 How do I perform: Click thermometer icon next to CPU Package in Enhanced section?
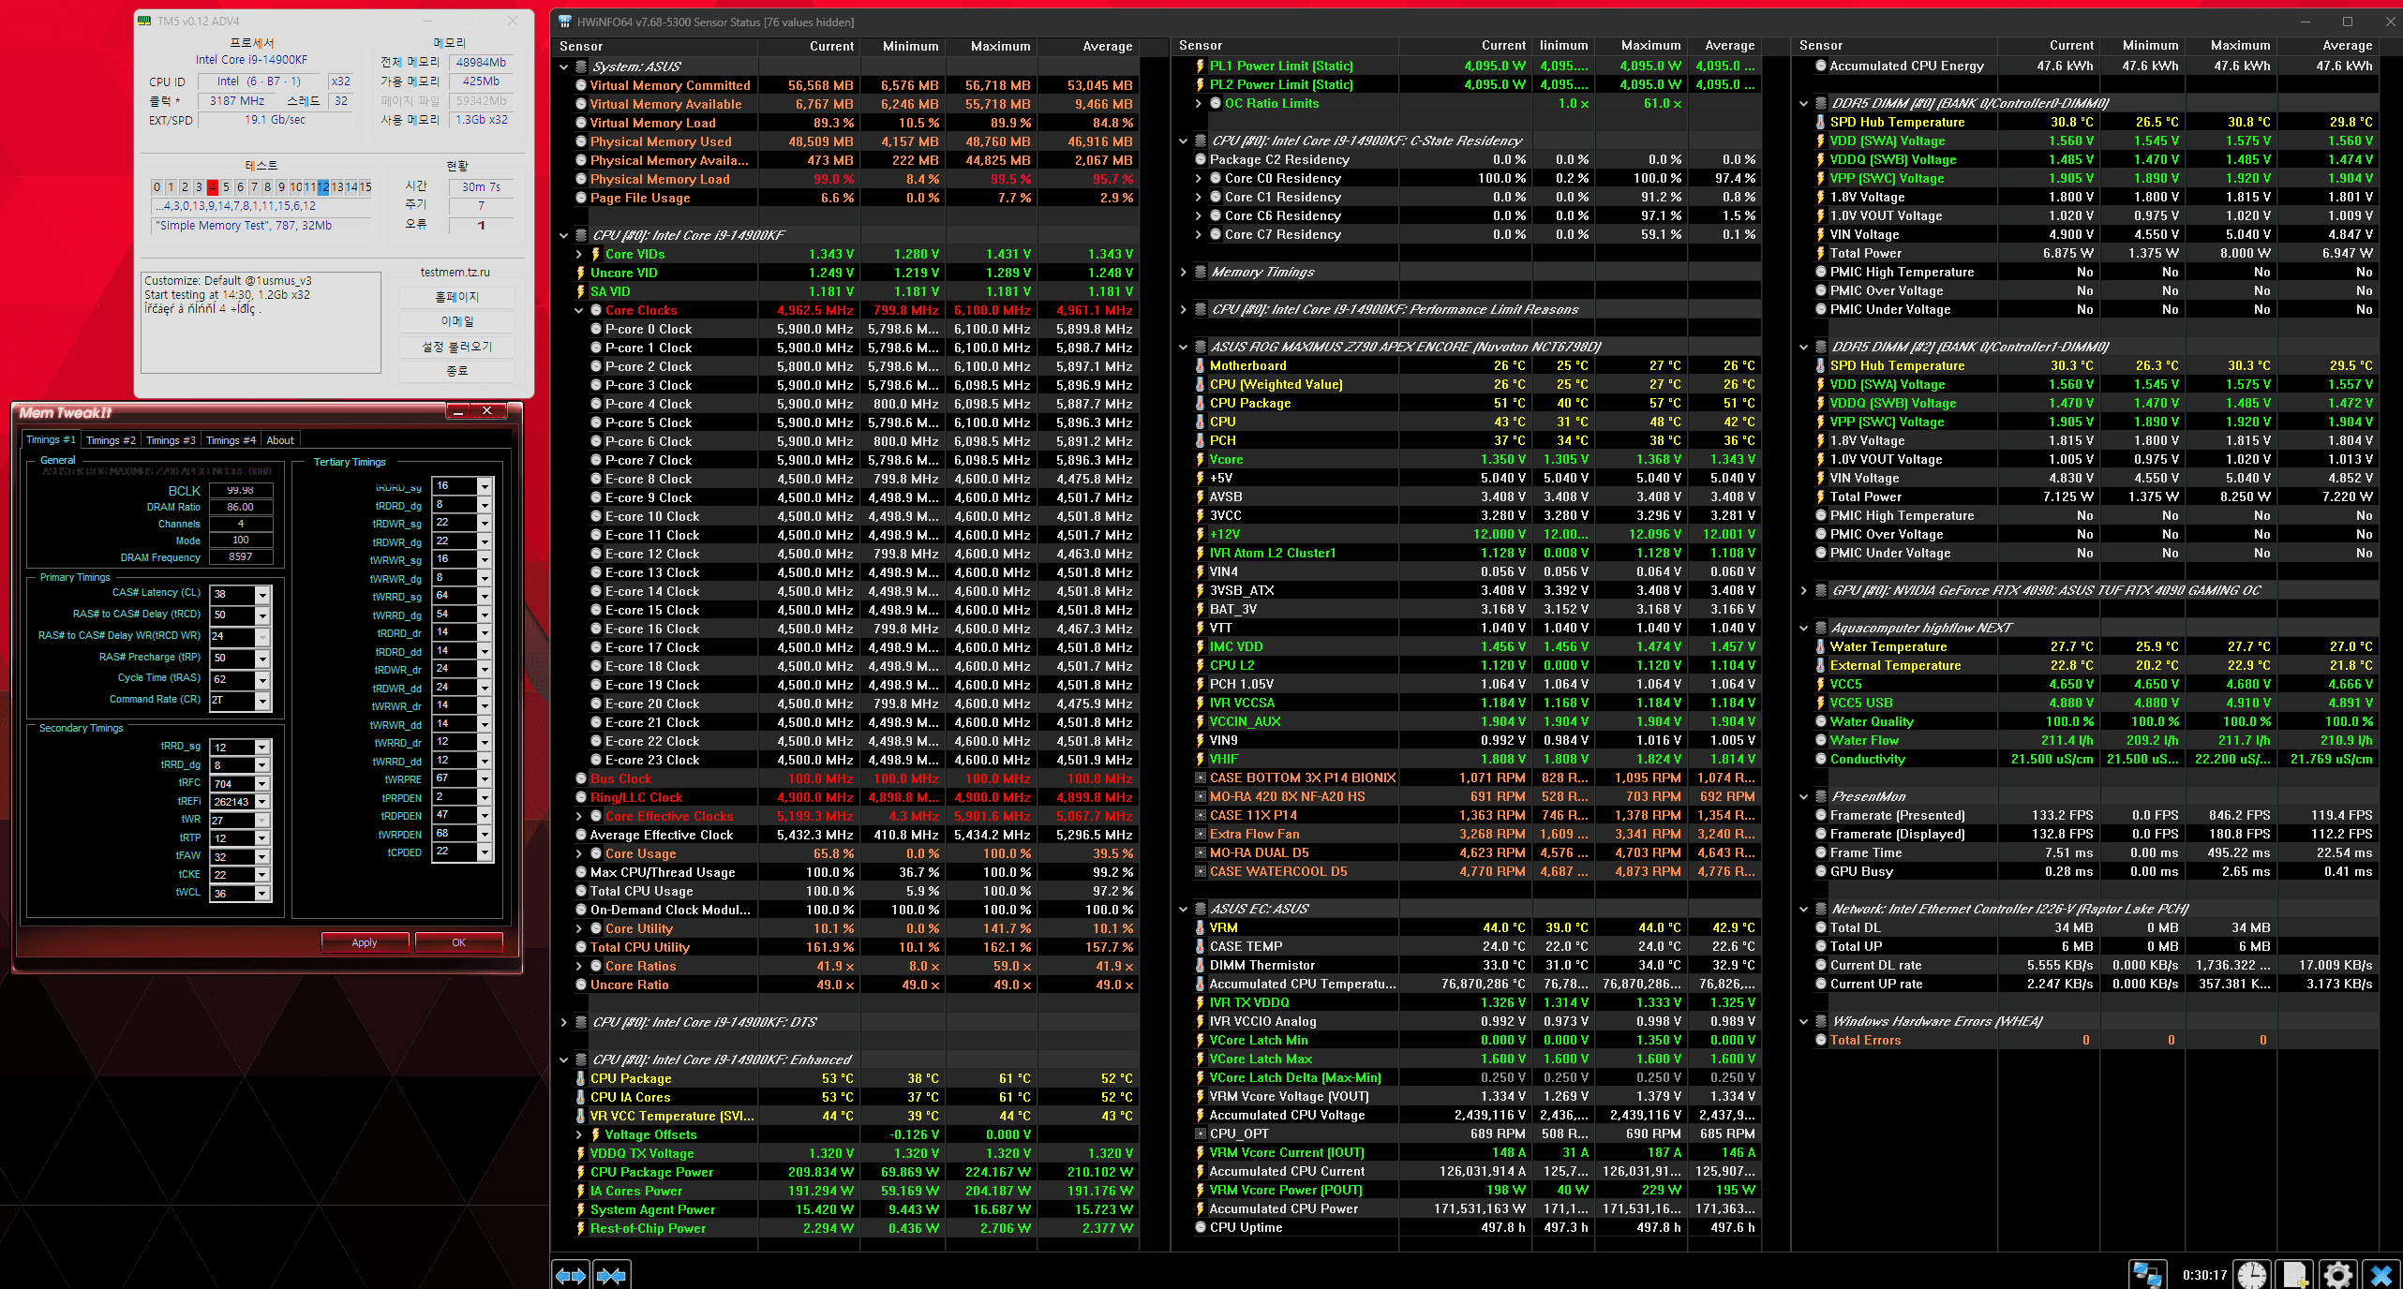581,1078
